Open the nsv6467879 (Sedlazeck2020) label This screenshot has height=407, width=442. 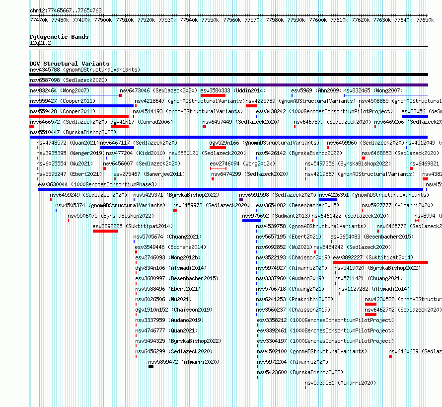[x=332, y=122]
